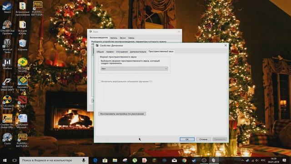Click the Отмена button

pyautogui.click(x=203, y=139)
